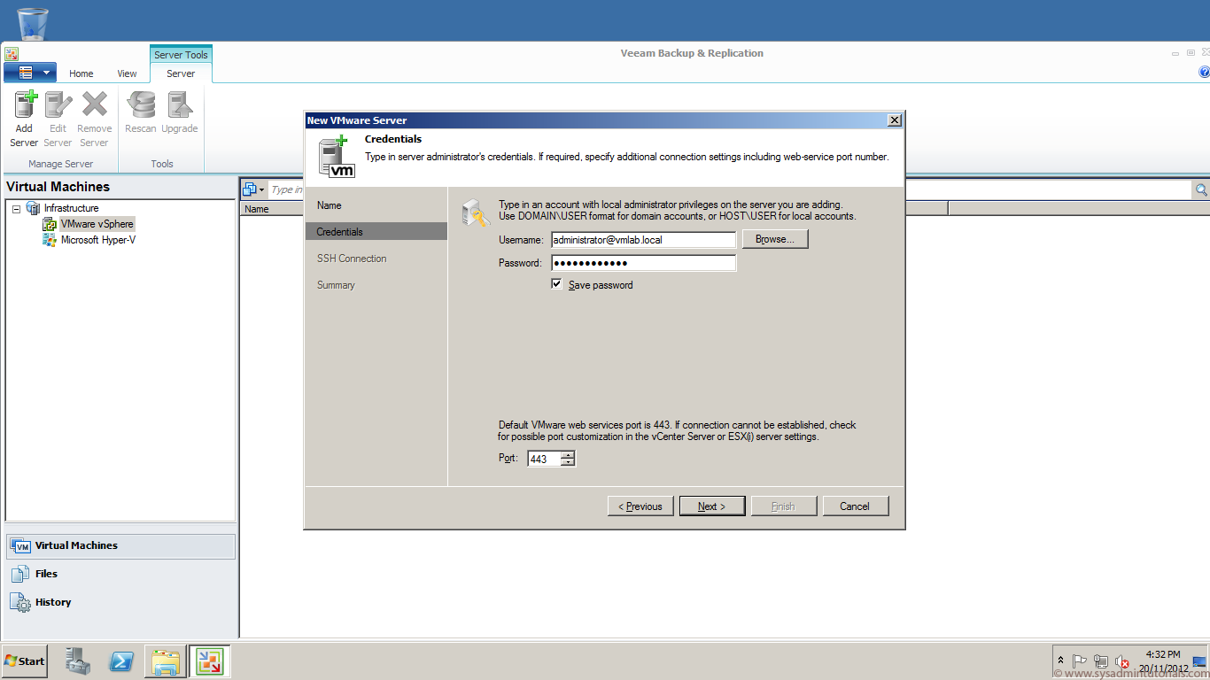Click the Server Tools contextual tab

pos(181,55)
